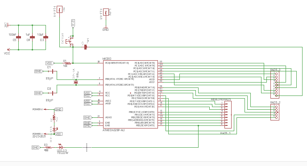307x166 pixels.
Task: Select the resistor below the POWER-2 GND label
Action: pyautogui.click(x=54, y=118)
